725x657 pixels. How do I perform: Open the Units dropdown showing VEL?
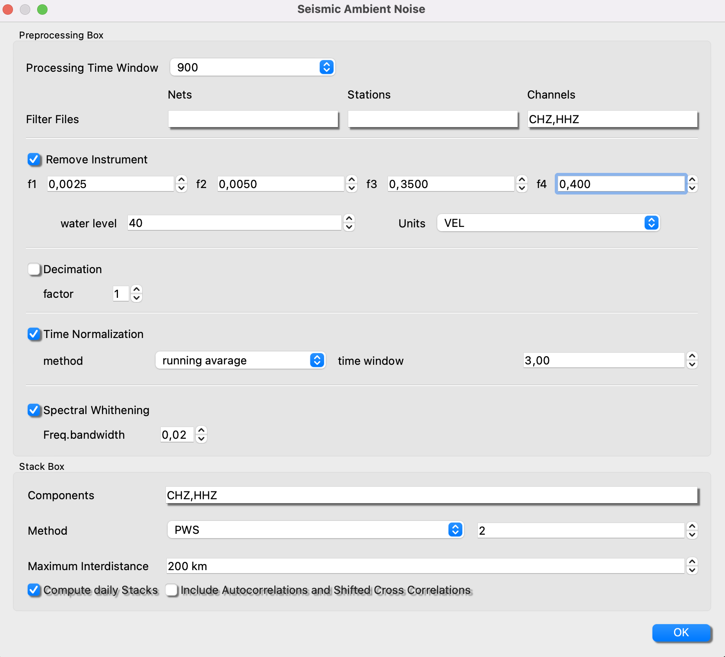pyautogui.click(x=548, y=223)
